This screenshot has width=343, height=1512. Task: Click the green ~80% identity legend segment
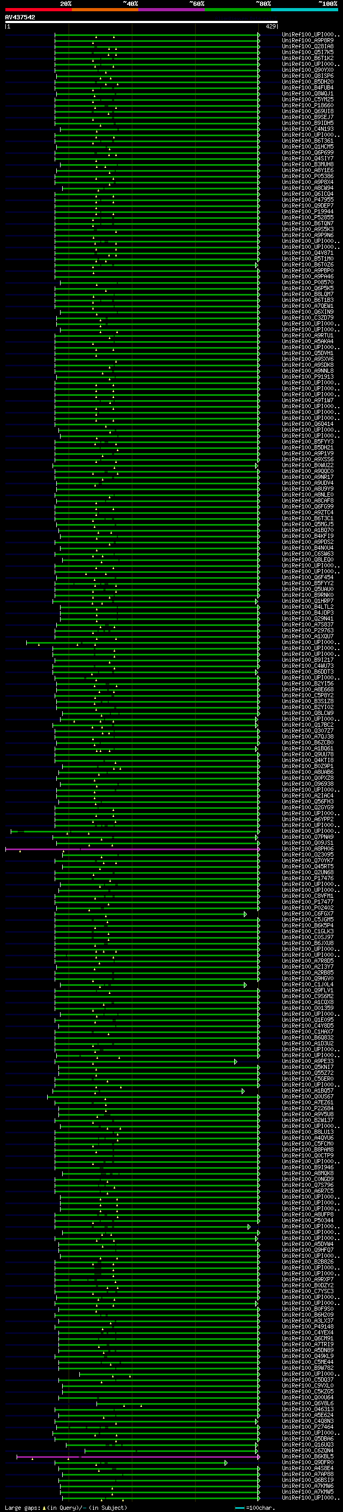point(238,10)
